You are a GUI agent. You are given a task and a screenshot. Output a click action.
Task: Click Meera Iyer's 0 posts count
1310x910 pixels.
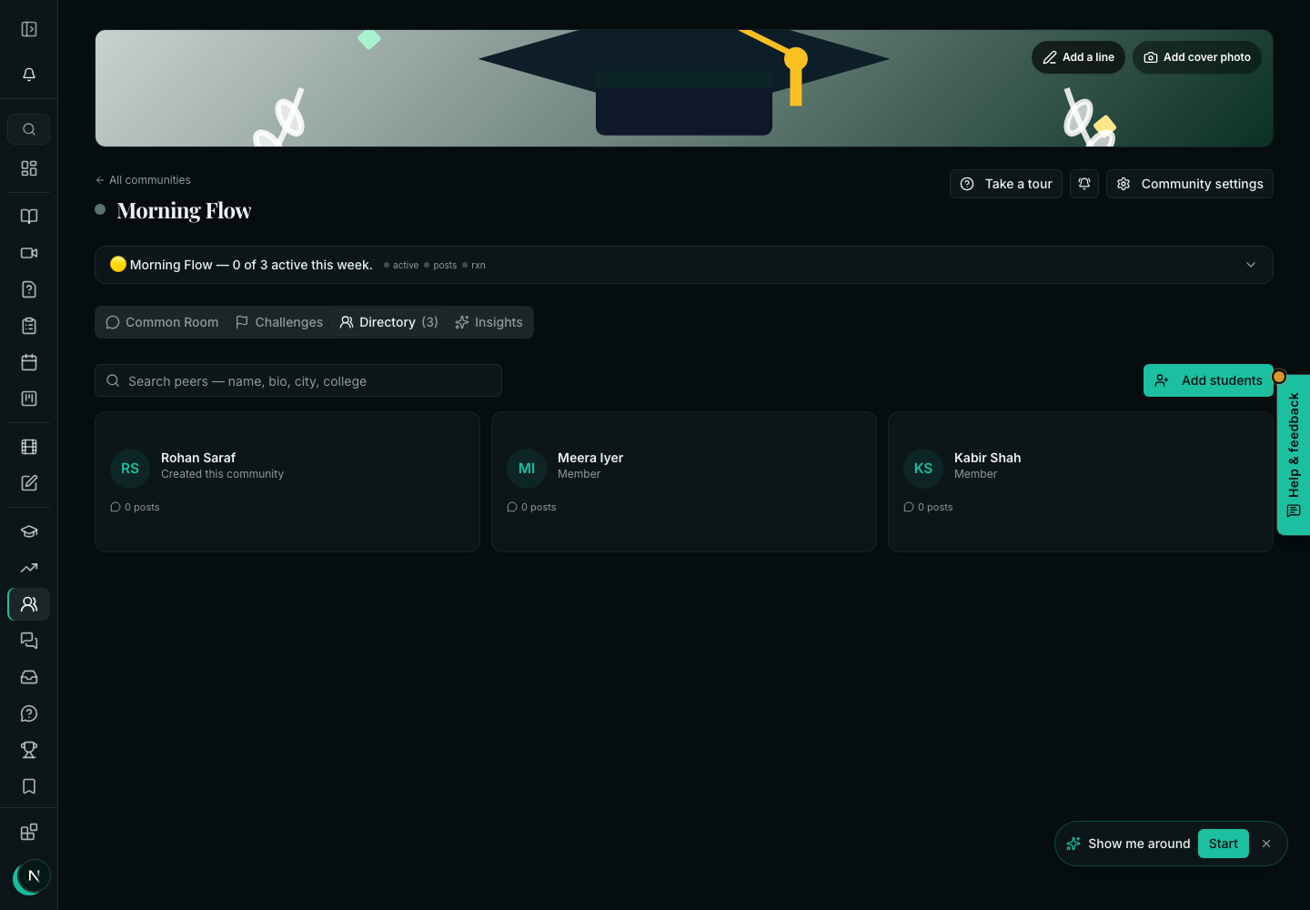(x=531, y=507)
